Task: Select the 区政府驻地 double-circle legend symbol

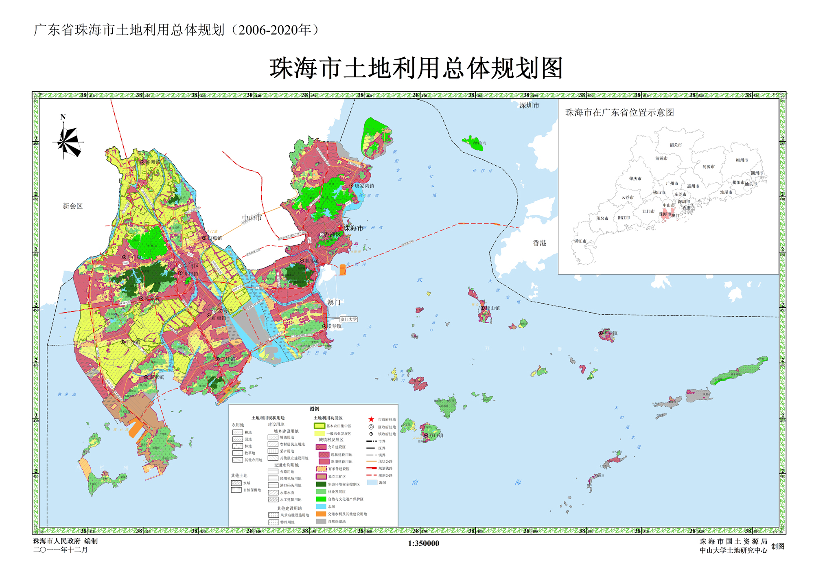Action: click(371, 427)
